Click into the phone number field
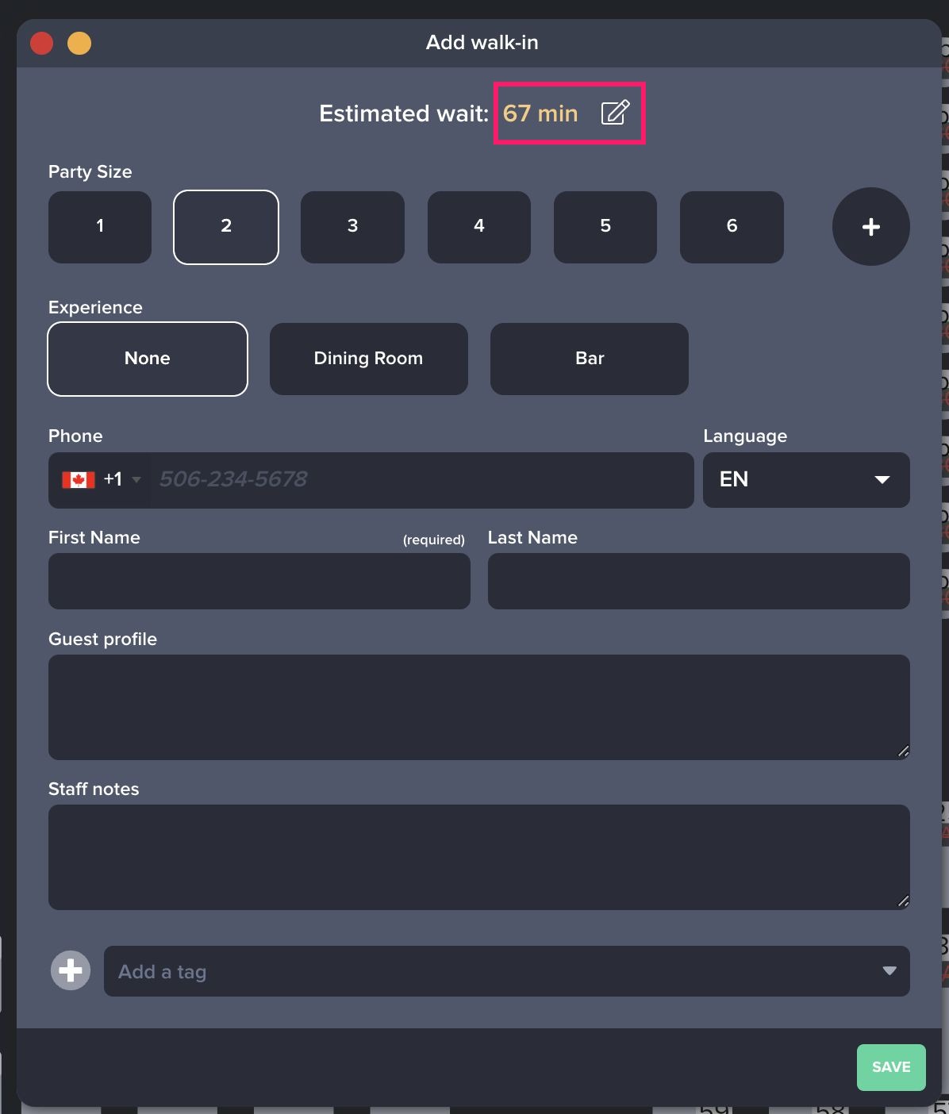The image size is (949, 1114). pyautogui.click(x=421, y=480)
